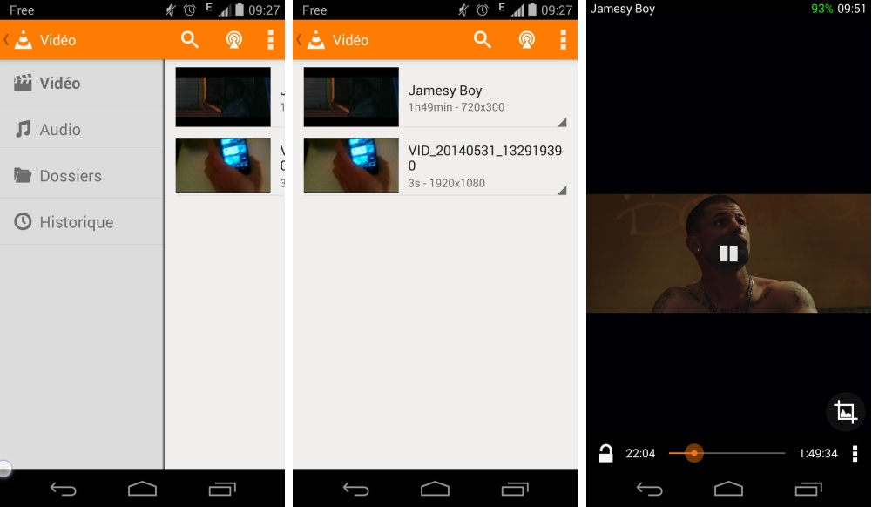Open the player's three-dot options menu
Screen dimensions: 872x507
[855, 453]
